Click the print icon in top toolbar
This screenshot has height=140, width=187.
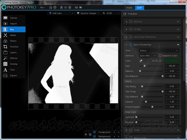point(51,7)
